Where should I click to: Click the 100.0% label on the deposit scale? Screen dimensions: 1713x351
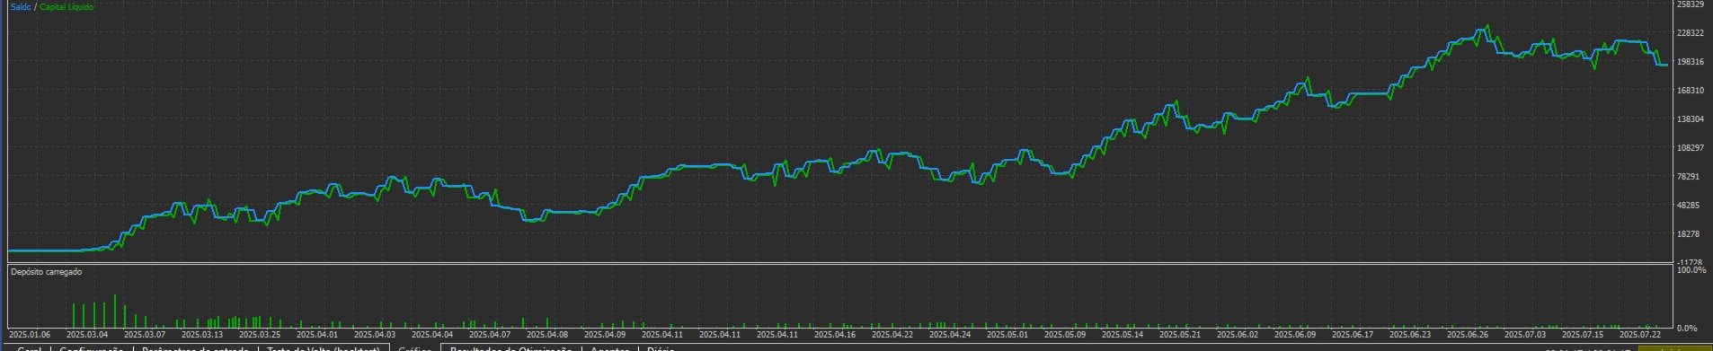pos(1692,270)
